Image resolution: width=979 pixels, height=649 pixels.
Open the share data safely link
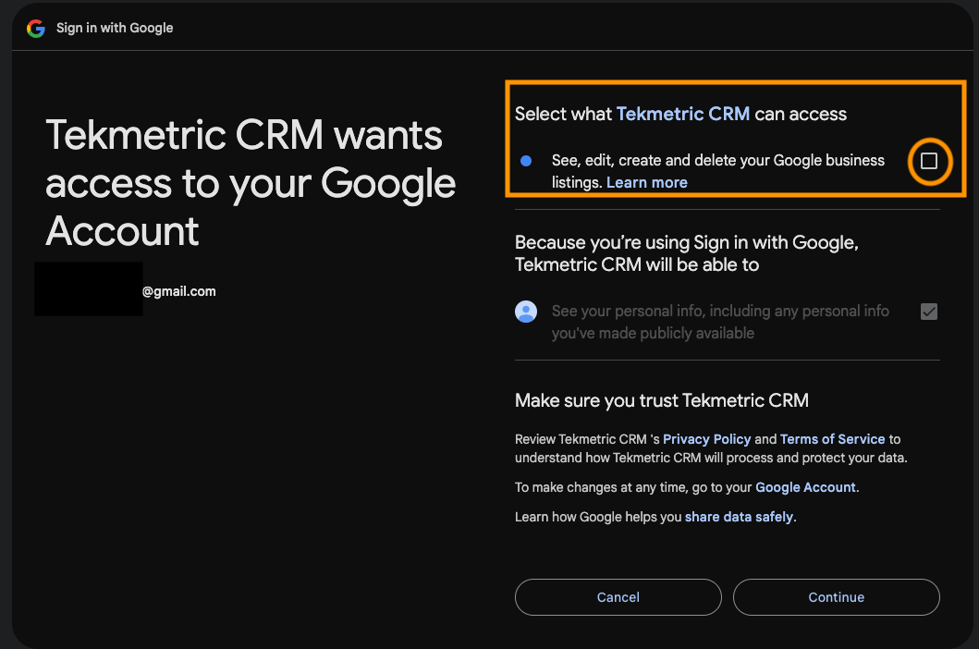[740, 517]
